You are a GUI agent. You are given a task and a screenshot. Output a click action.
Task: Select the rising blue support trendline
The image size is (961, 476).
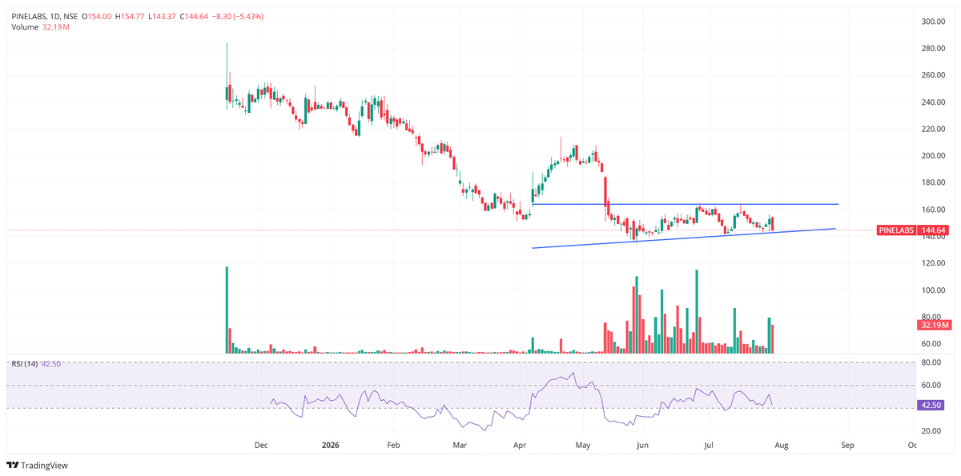684,238
